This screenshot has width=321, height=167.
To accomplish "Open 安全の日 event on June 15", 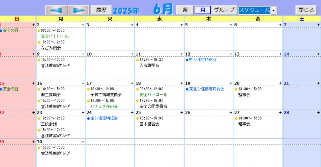I will (10, 89).
